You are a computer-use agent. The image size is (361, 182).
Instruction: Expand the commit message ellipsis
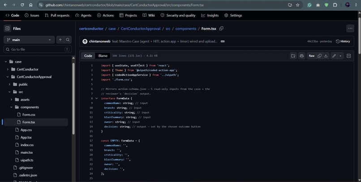pos(223,41)
